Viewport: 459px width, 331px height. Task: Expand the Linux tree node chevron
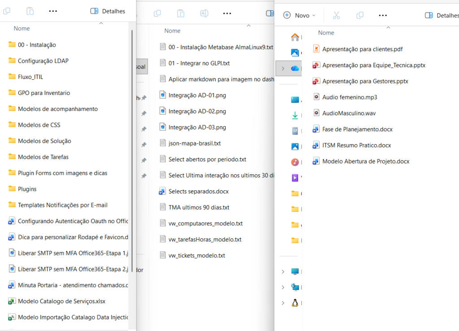pyautogui.click(x=282, y=303)
